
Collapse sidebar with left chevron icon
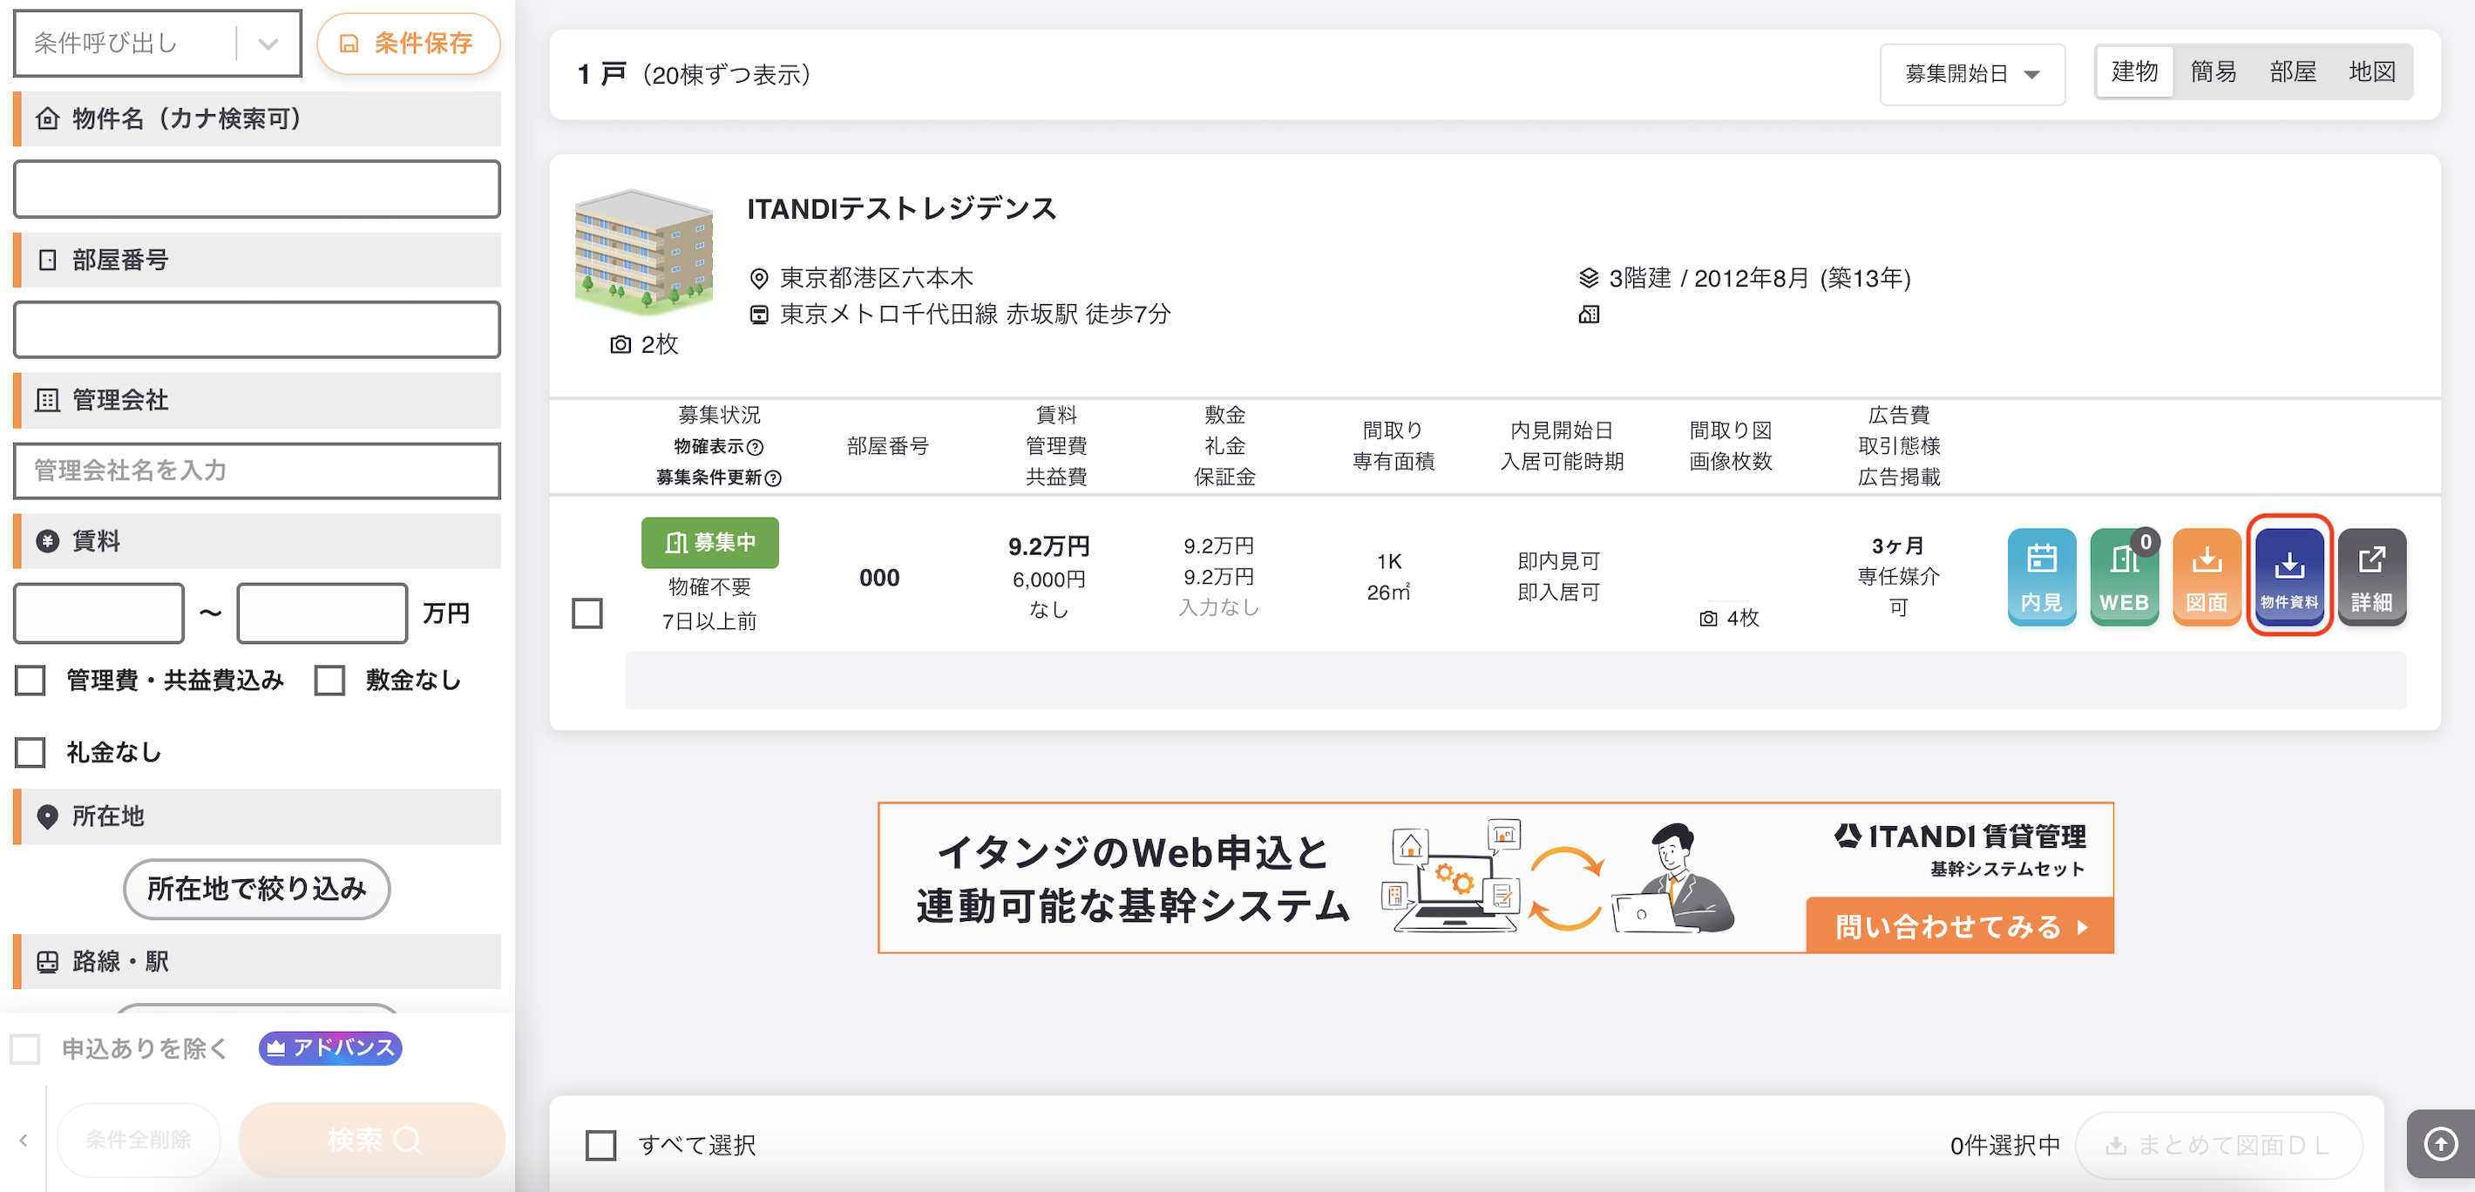coord(23,1140)
